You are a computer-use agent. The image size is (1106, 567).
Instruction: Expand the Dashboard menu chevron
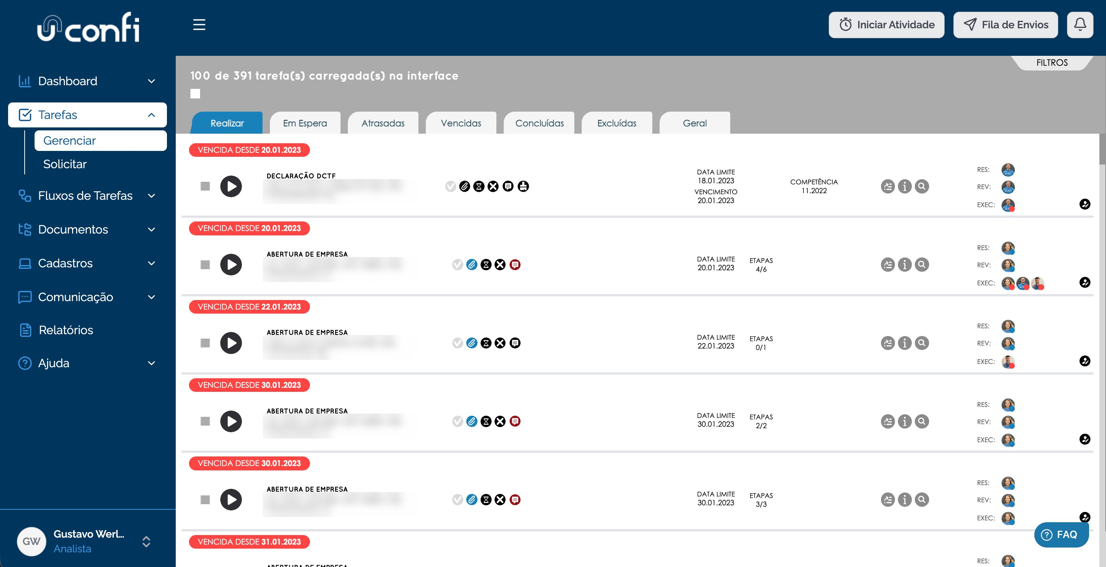click(151, 81)
